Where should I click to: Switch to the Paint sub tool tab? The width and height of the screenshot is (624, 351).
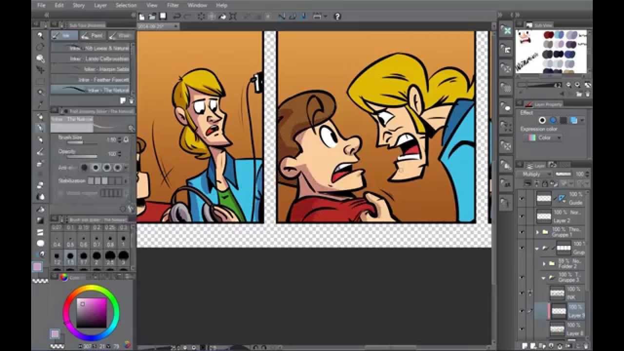point(93,36)
